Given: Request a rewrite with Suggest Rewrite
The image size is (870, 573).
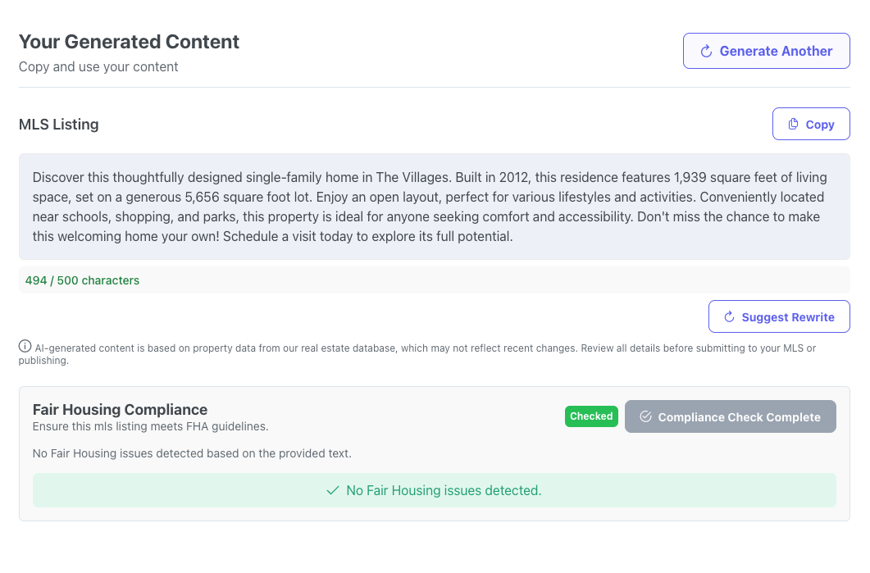Looking at the screenshot, I should (779, 316).
